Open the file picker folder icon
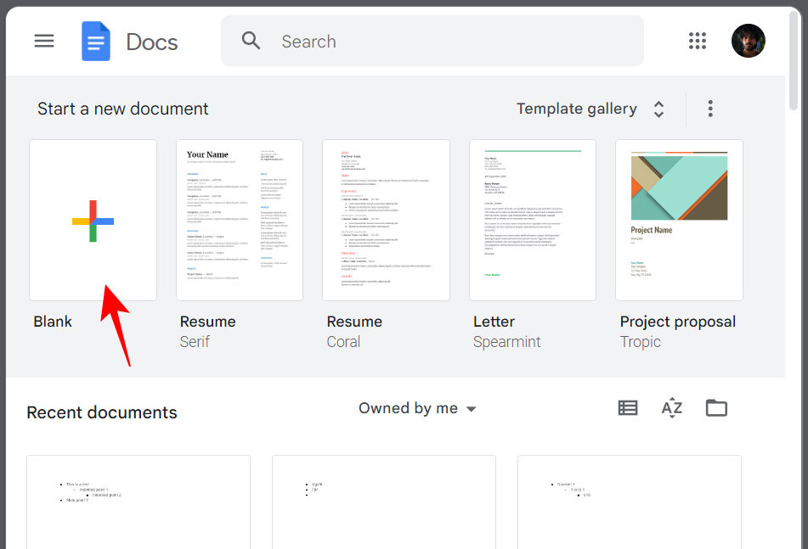The height and width of the screenshot is (549, 808). [x=716, y=408]
